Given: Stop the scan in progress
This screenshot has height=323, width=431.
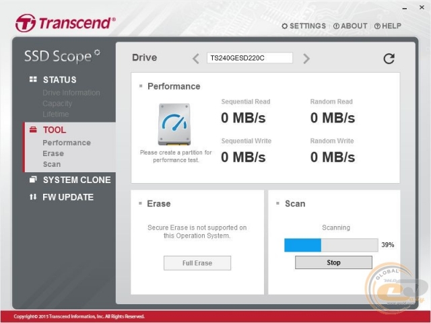Looking at the screenshot, I should (x=333, y=262).
